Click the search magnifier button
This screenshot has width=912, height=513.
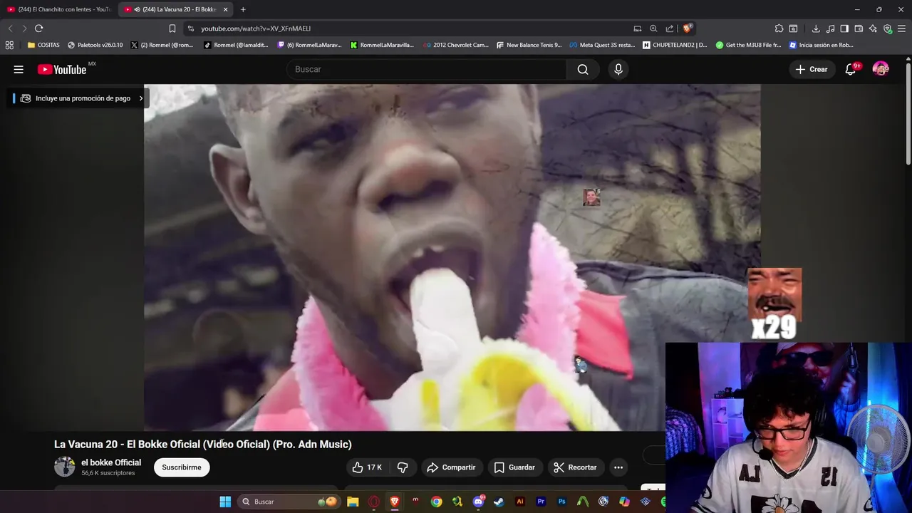583,69
